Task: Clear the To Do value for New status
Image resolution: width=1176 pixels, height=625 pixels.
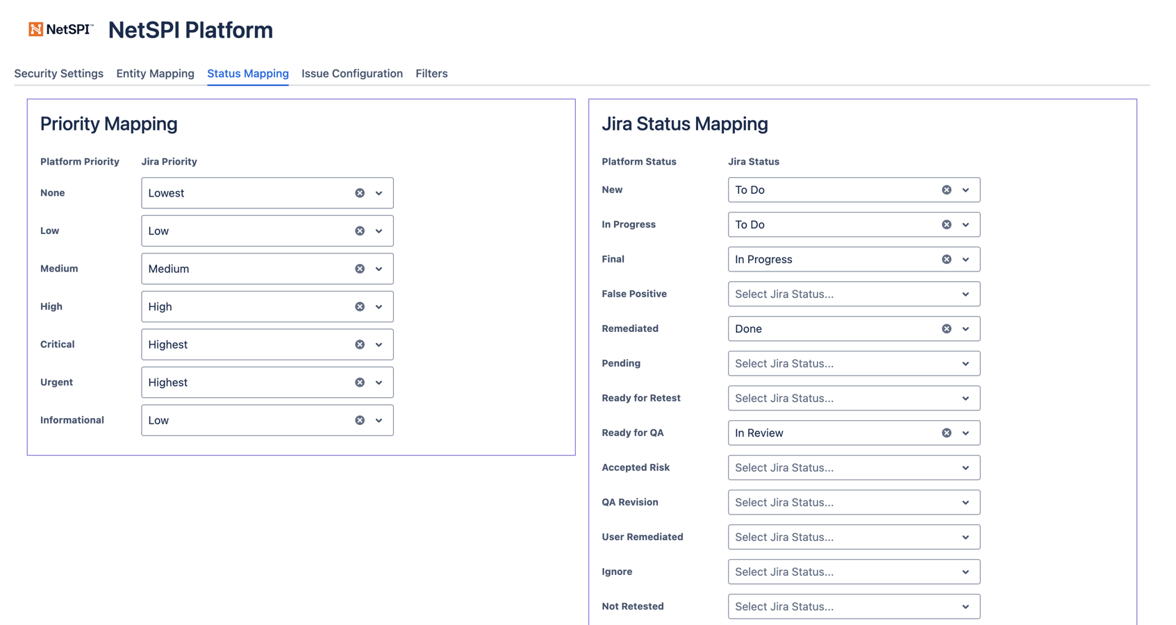Action: [x=946, y=190]
